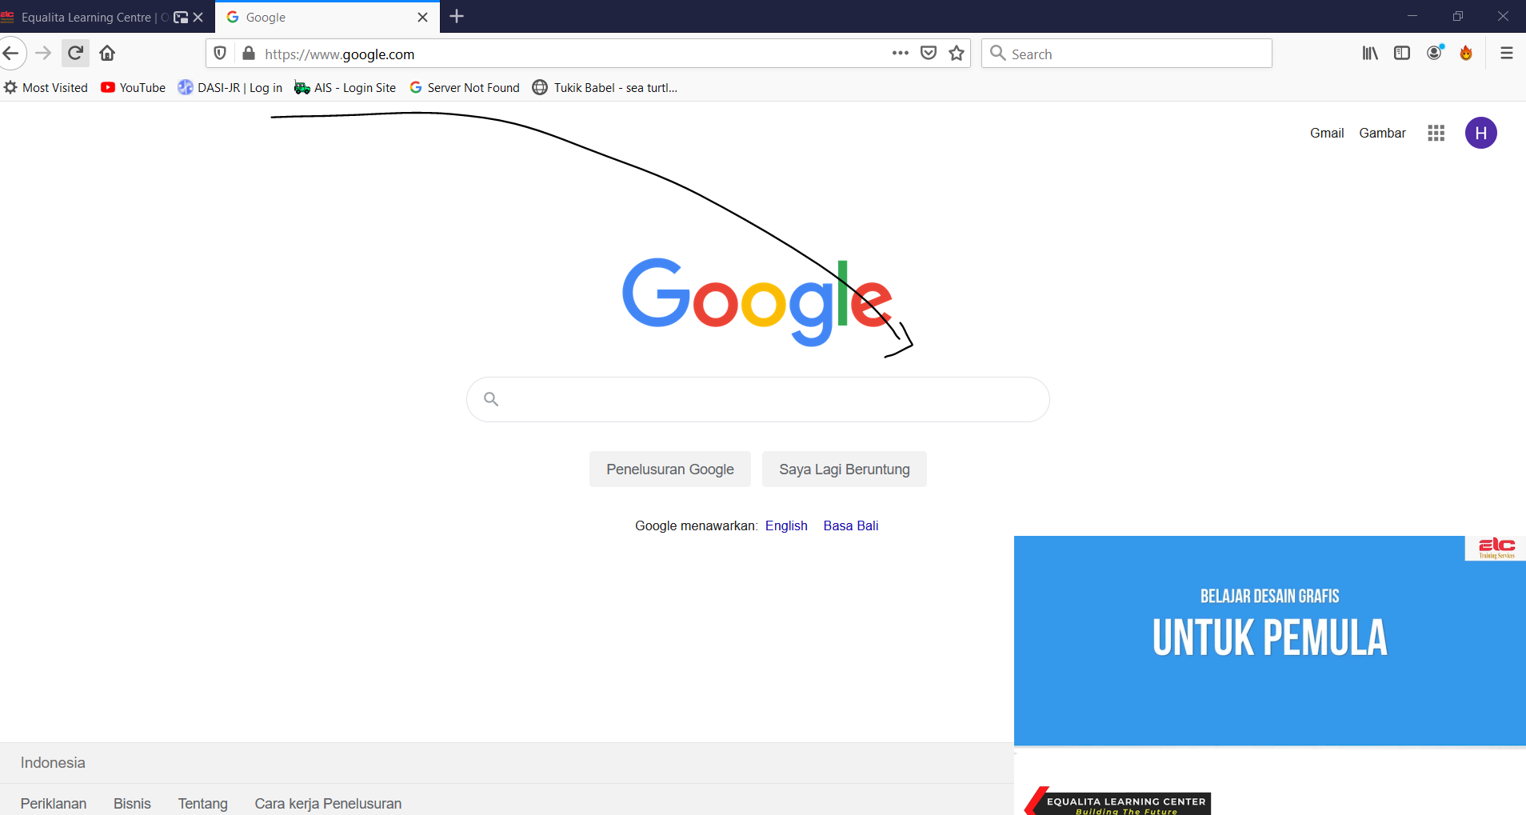Close the Google tab

coord(422,17)
